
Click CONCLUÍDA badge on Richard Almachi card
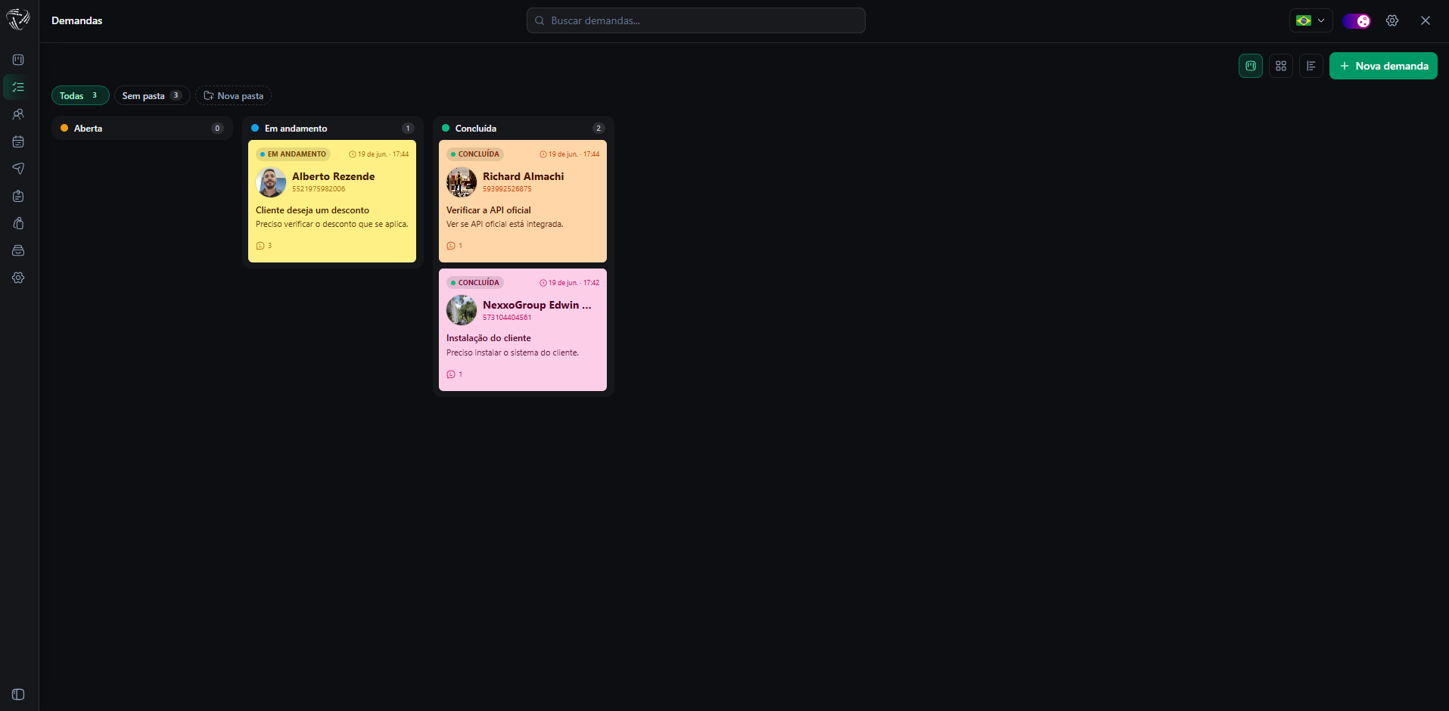click(x=474, y=154)
